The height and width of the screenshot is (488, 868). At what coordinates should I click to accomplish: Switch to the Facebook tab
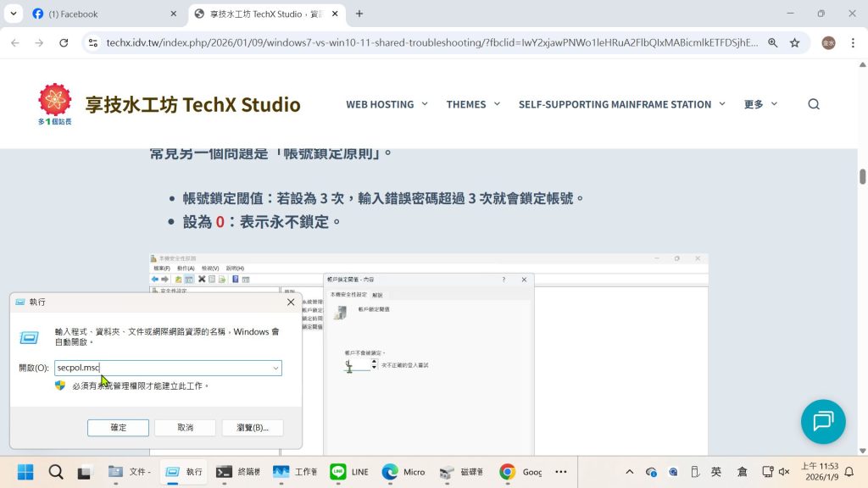pos(102,14)
